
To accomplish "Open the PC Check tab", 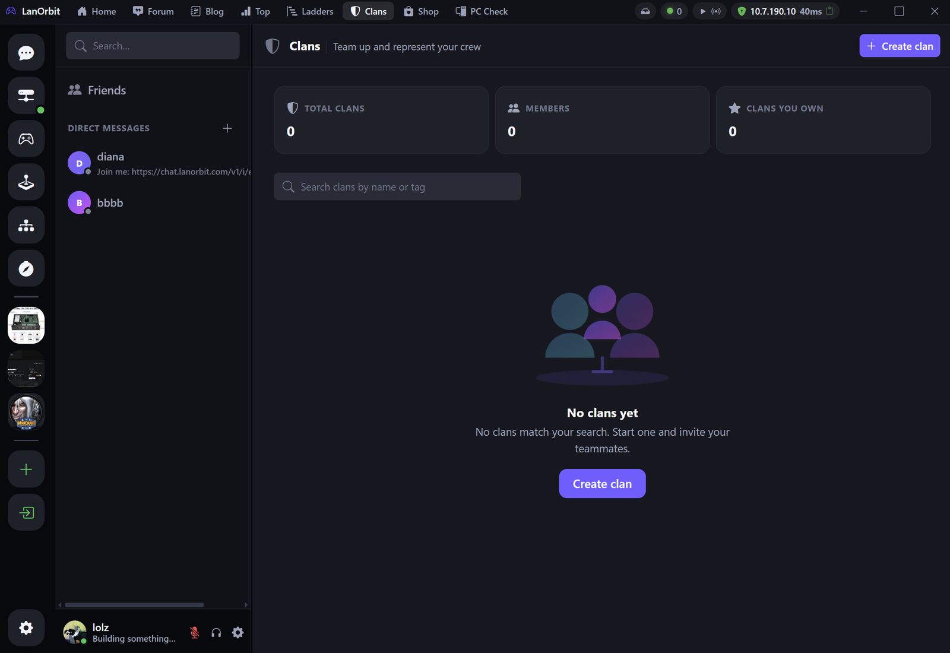I will (x=482, y=11).
